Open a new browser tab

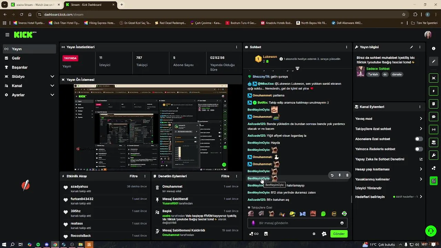[x=122, y=5]
